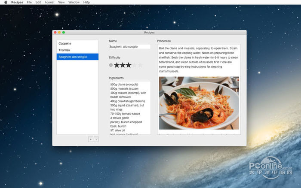Click the recipe Name text field
This screenshot has width=301, height=188.
[x=130, y=46]
